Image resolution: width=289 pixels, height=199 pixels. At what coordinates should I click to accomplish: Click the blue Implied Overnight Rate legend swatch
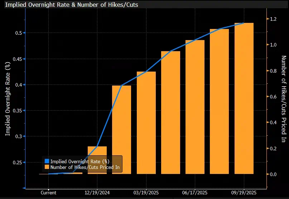point(47,161)
